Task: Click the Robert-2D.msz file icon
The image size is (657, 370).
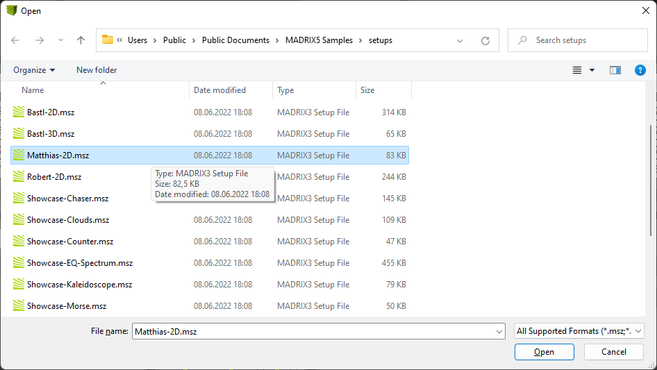Action: (x=19, y=176)
